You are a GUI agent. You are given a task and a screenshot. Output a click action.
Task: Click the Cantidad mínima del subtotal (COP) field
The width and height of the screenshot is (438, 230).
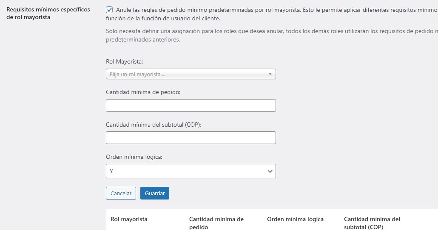point(191,138)
